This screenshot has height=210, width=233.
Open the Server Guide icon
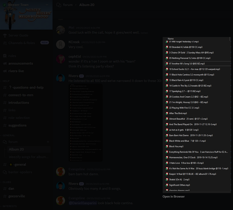pyautogui.click(x=5, y=35)
